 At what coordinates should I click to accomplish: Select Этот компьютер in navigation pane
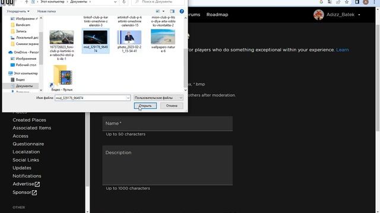point(23,73)
